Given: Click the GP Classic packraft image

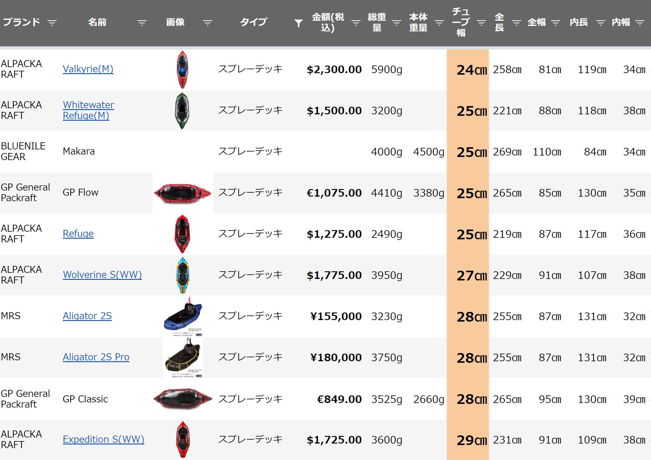Looking at the screenshot, I should (x=183, y=399).
